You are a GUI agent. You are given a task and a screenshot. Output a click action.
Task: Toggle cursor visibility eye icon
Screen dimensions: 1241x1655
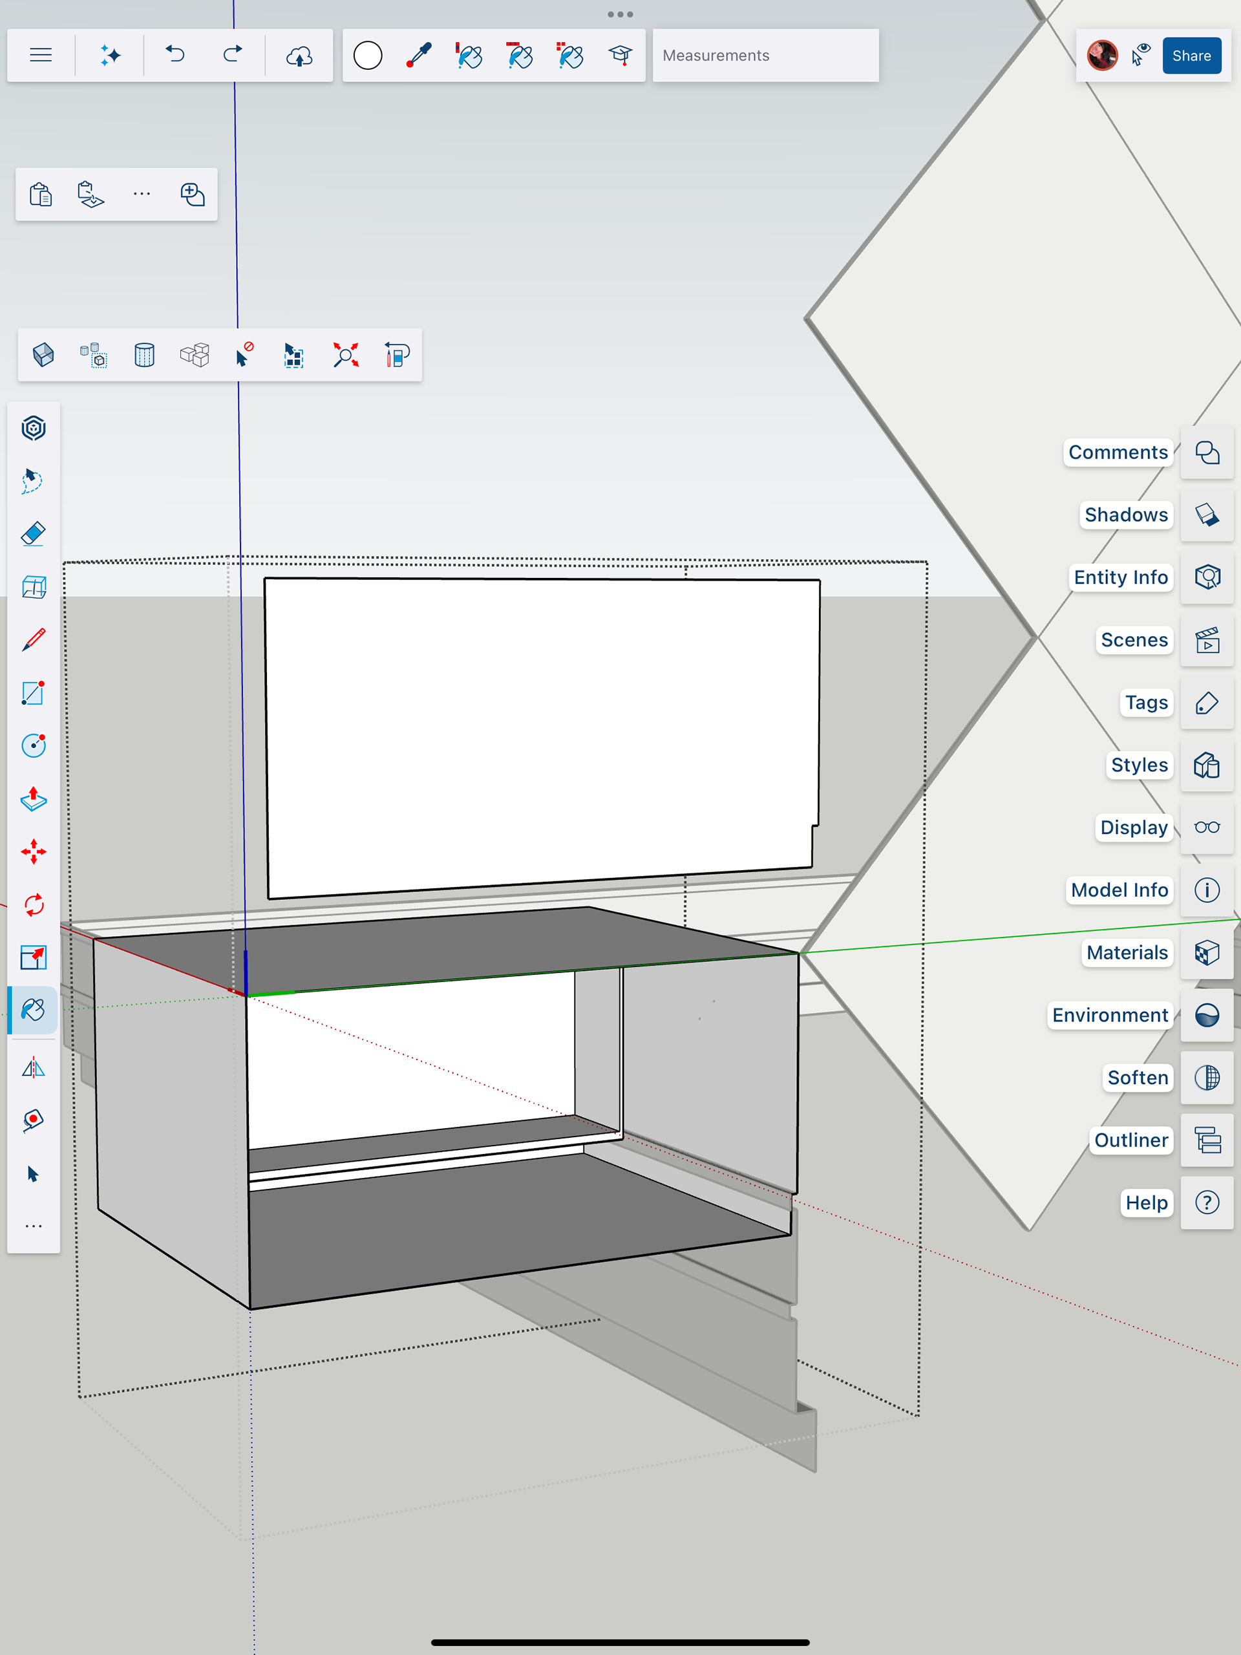pos(1141,56)
